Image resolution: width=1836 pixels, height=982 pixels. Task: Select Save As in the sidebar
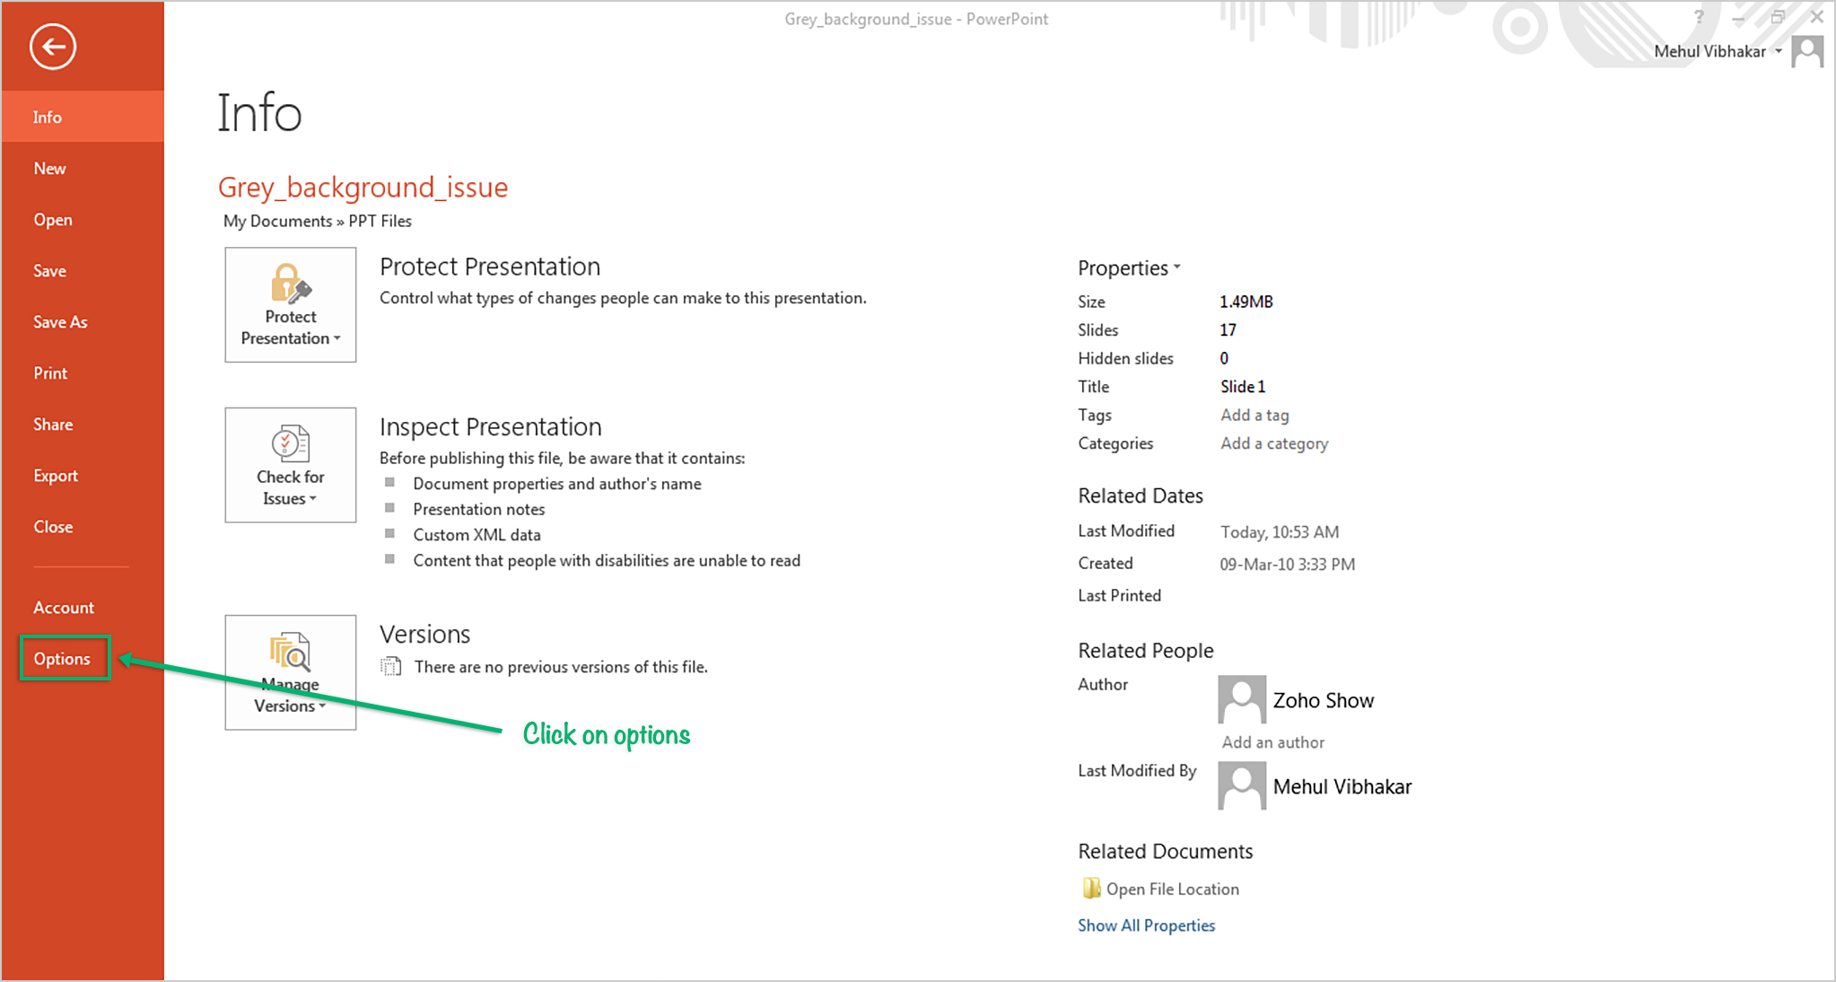60,322
